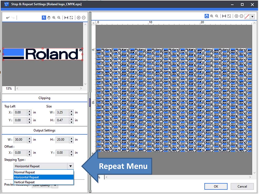Click minus circle in output preview toolbar
This screenshot has width=259, height=194.
pyautogui.click(x=241, y=16)
